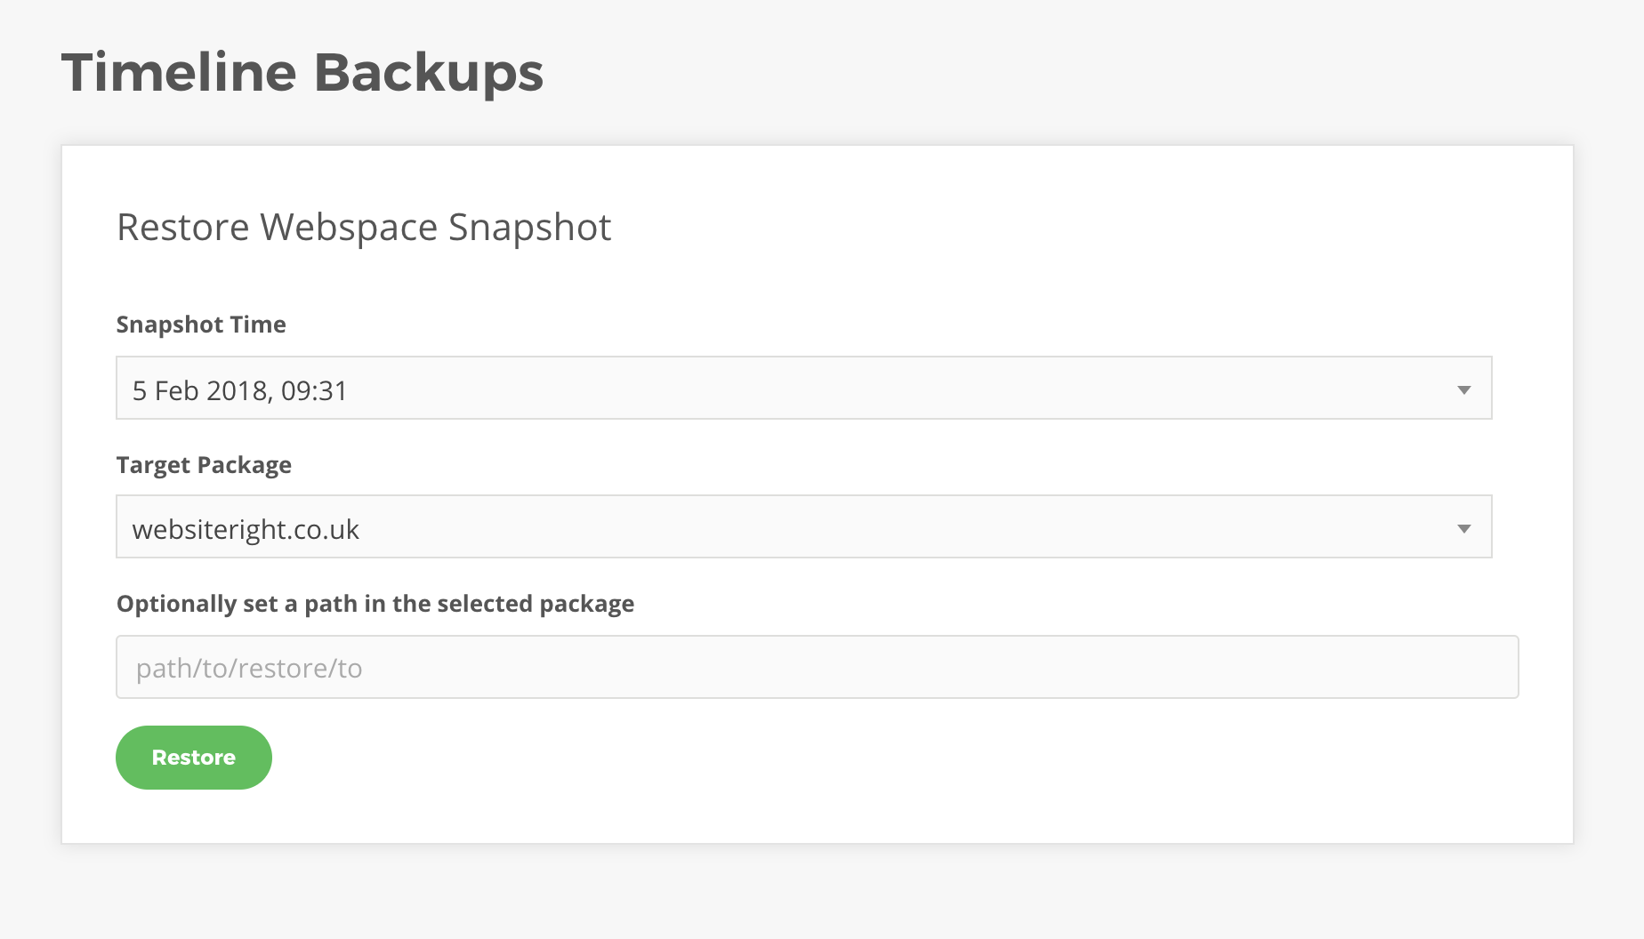Image resolution: width=1644 pixels, height=939 pixels.
Task: Expand the Target Package dropdown
Action: pyautogui.click(x=803, y=526)
